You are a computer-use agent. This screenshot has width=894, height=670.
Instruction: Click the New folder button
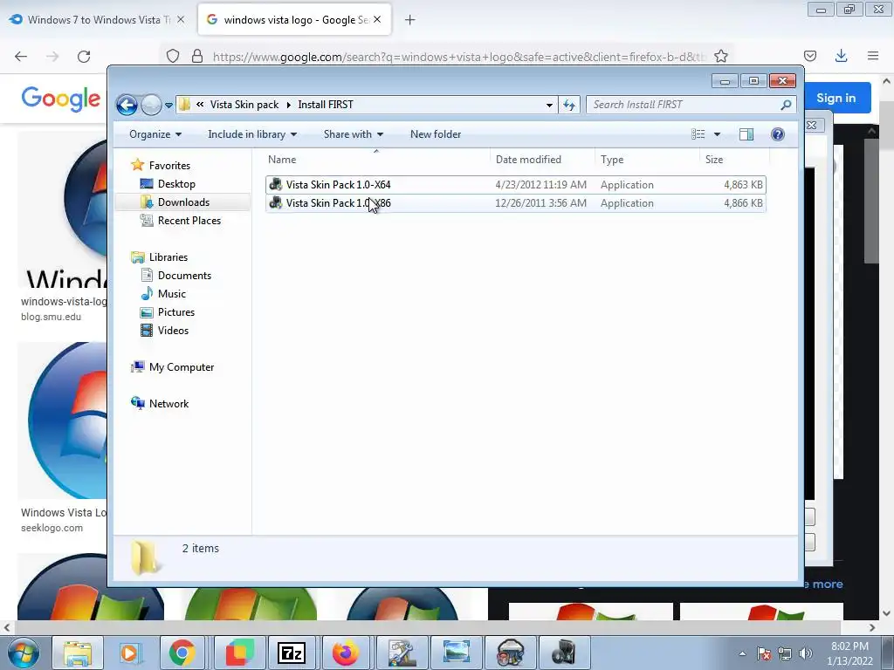click(x=436, y=134)
